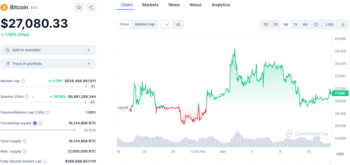Click the BTC ticker symbol beside Bitcoin
The width and height of the screenshot is (350, 165).
(34, 8)
